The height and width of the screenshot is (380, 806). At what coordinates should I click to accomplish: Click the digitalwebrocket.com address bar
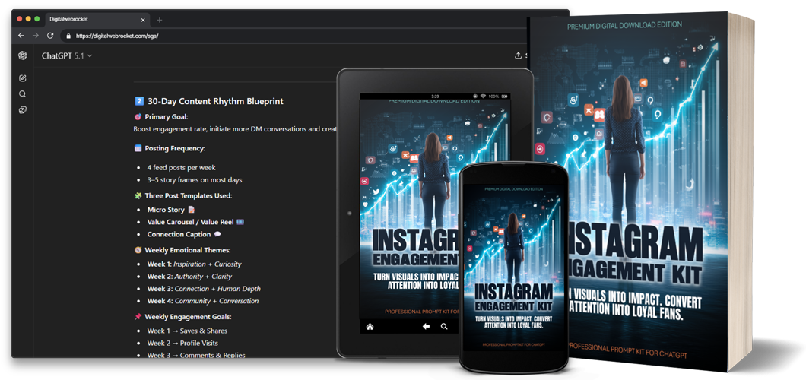coord(228,36)
